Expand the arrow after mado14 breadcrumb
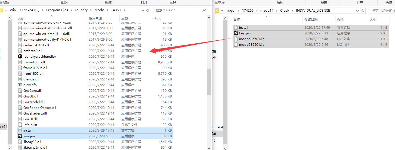 point(277,11)
